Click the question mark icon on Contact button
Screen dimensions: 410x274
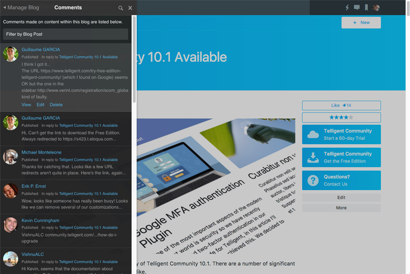pyautogui.click(x=313, y=181)
